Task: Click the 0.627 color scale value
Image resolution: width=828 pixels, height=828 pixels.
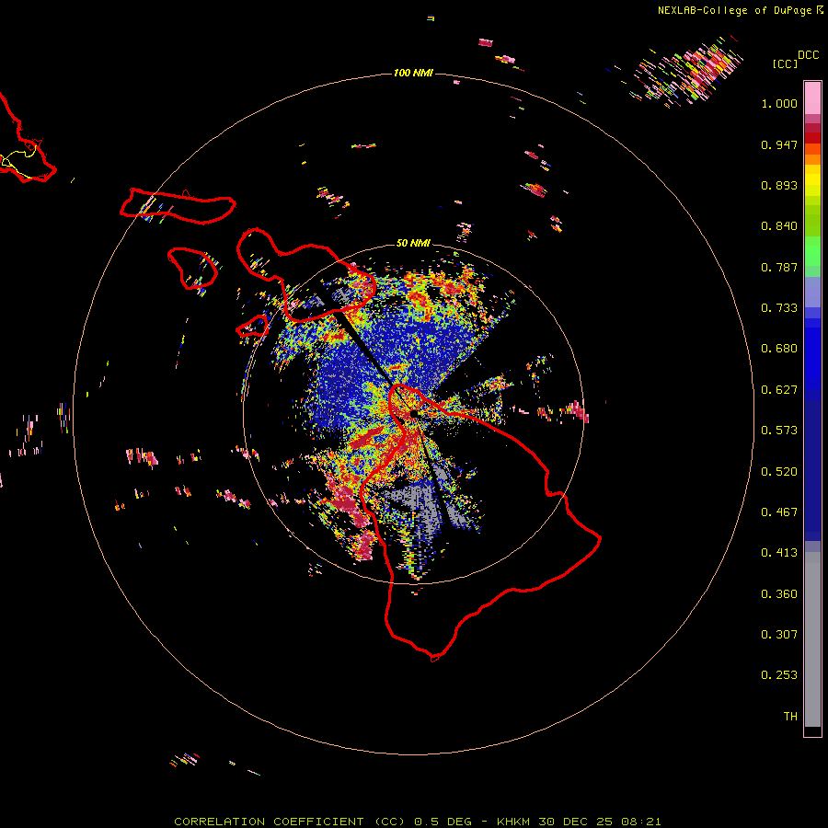Action: pos(779,390)
